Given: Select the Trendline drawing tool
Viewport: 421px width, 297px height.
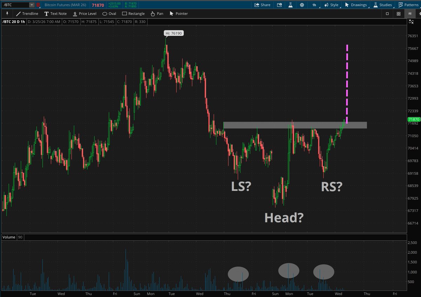Looking at the screenshot, I should coord(27,14).
